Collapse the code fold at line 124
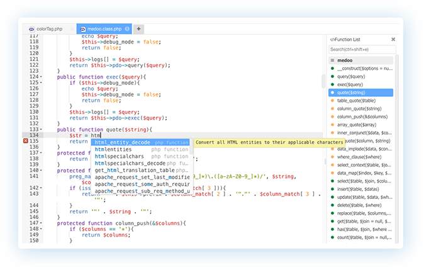 [x=41, y=77]
